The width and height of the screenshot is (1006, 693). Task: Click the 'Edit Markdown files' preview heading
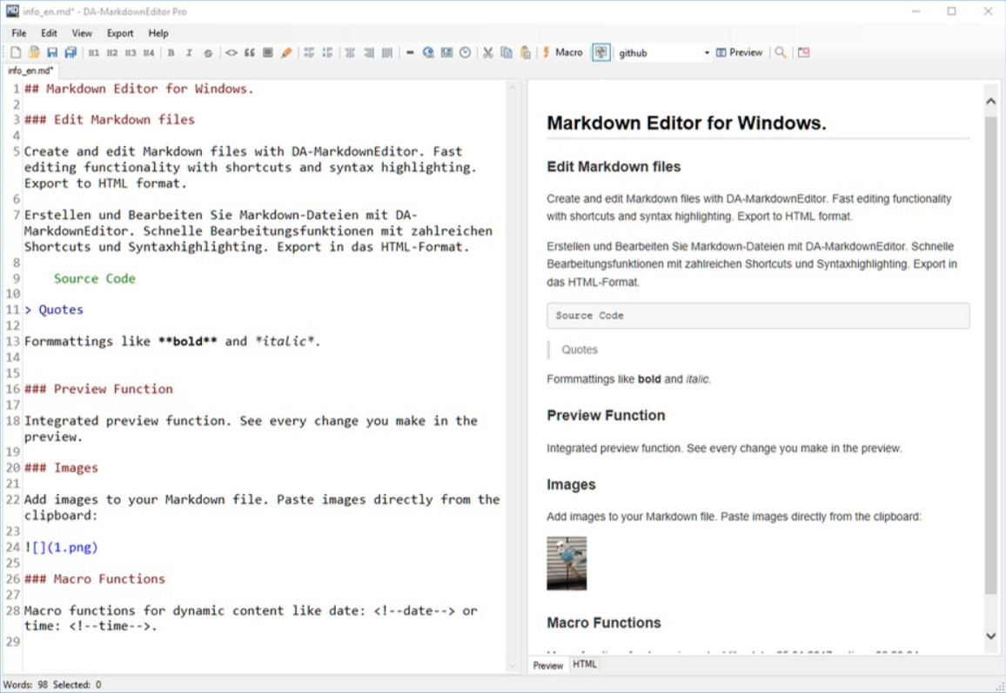(614, 167)
